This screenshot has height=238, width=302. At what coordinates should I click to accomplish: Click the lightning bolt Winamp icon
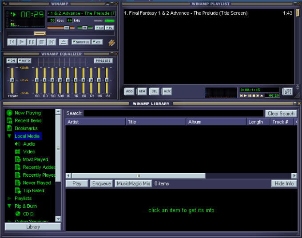click(x=111, y=43)
